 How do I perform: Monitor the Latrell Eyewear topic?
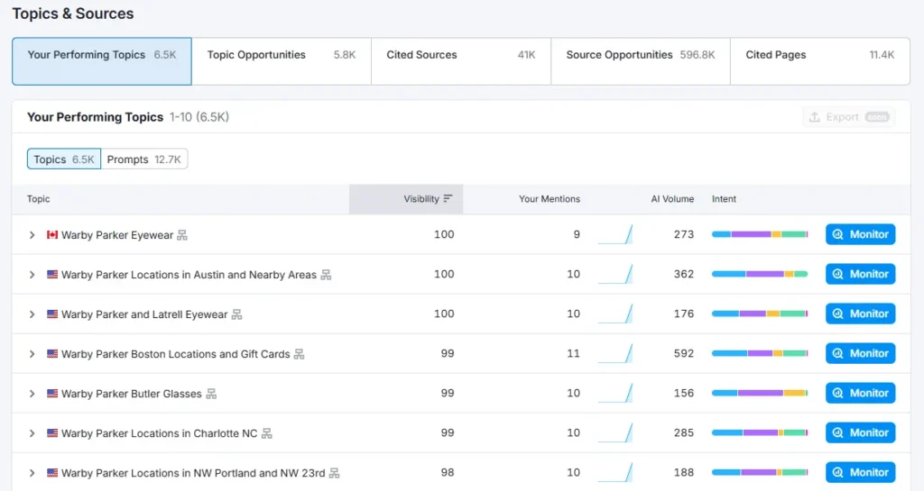[x=860, y=314]
